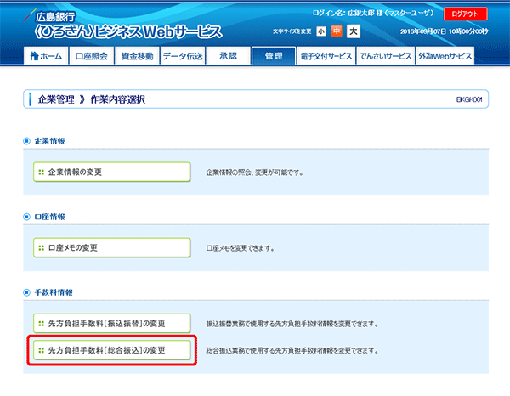The height and width of the screenshot is (396, 510).
Task: Open the 資金移動 tab
Action: pyautogui.click(x=137, y=56)
